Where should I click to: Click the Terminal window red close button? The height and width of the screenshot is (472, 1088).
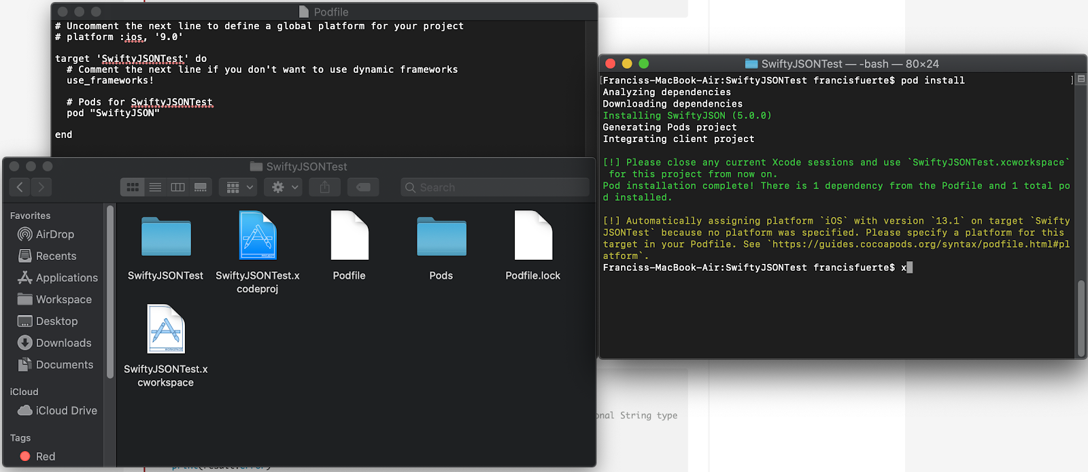[x=611, y=63]
